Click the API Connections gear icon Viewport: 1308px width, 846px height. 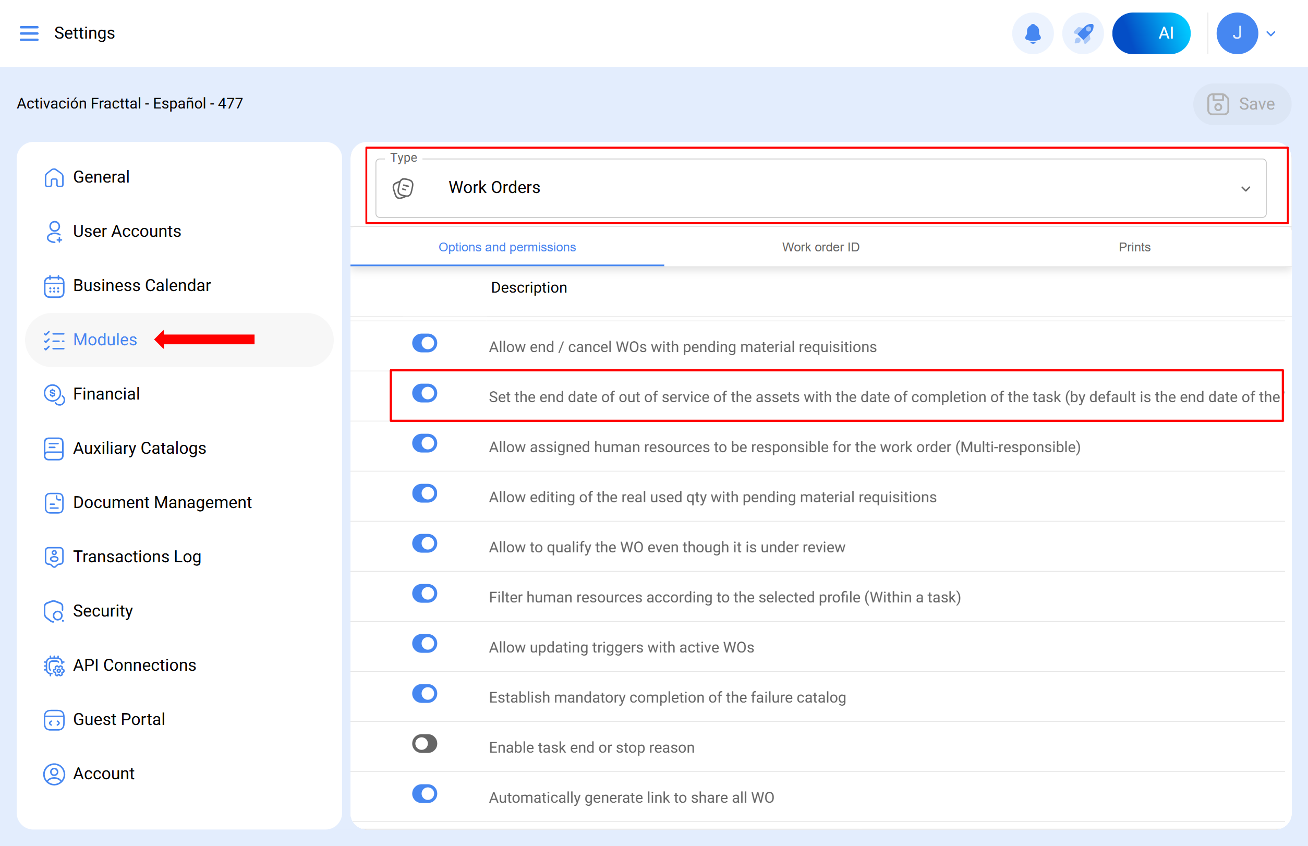54,665
